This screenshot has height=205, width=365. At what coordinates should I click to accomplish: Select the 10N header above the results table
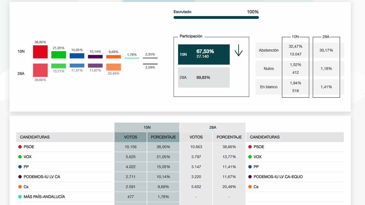147,127
